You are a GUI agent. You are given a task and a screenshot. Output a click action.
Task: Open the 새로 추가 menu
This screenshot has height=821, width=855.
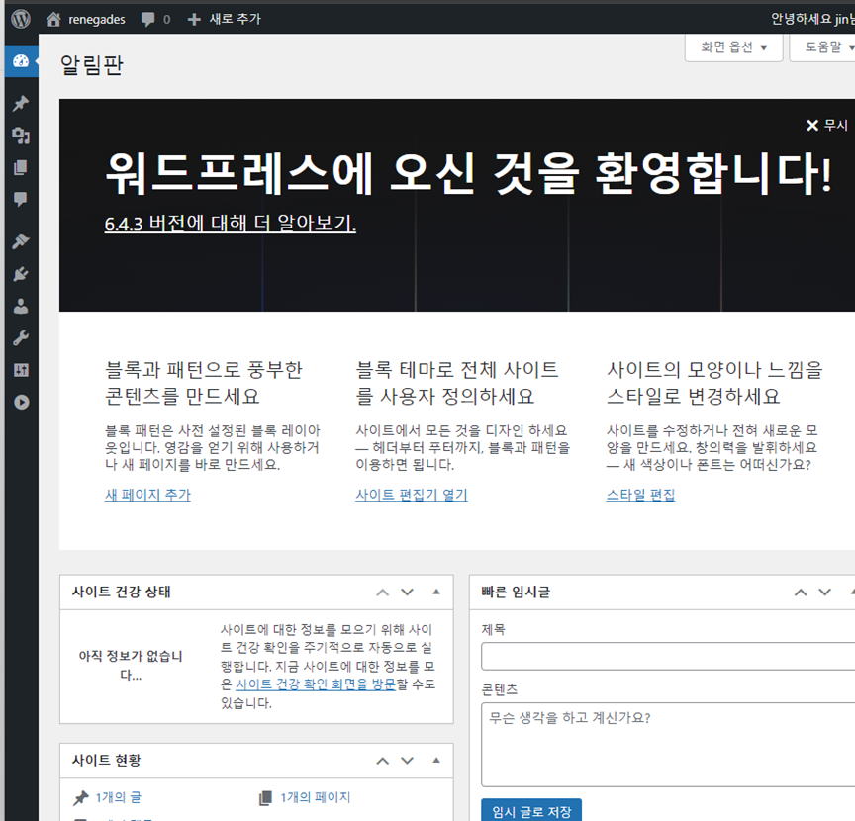coord(224,19)
